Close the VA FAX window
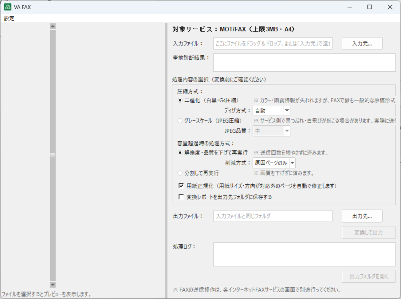 pyautogui.click(x=390, y=7)
